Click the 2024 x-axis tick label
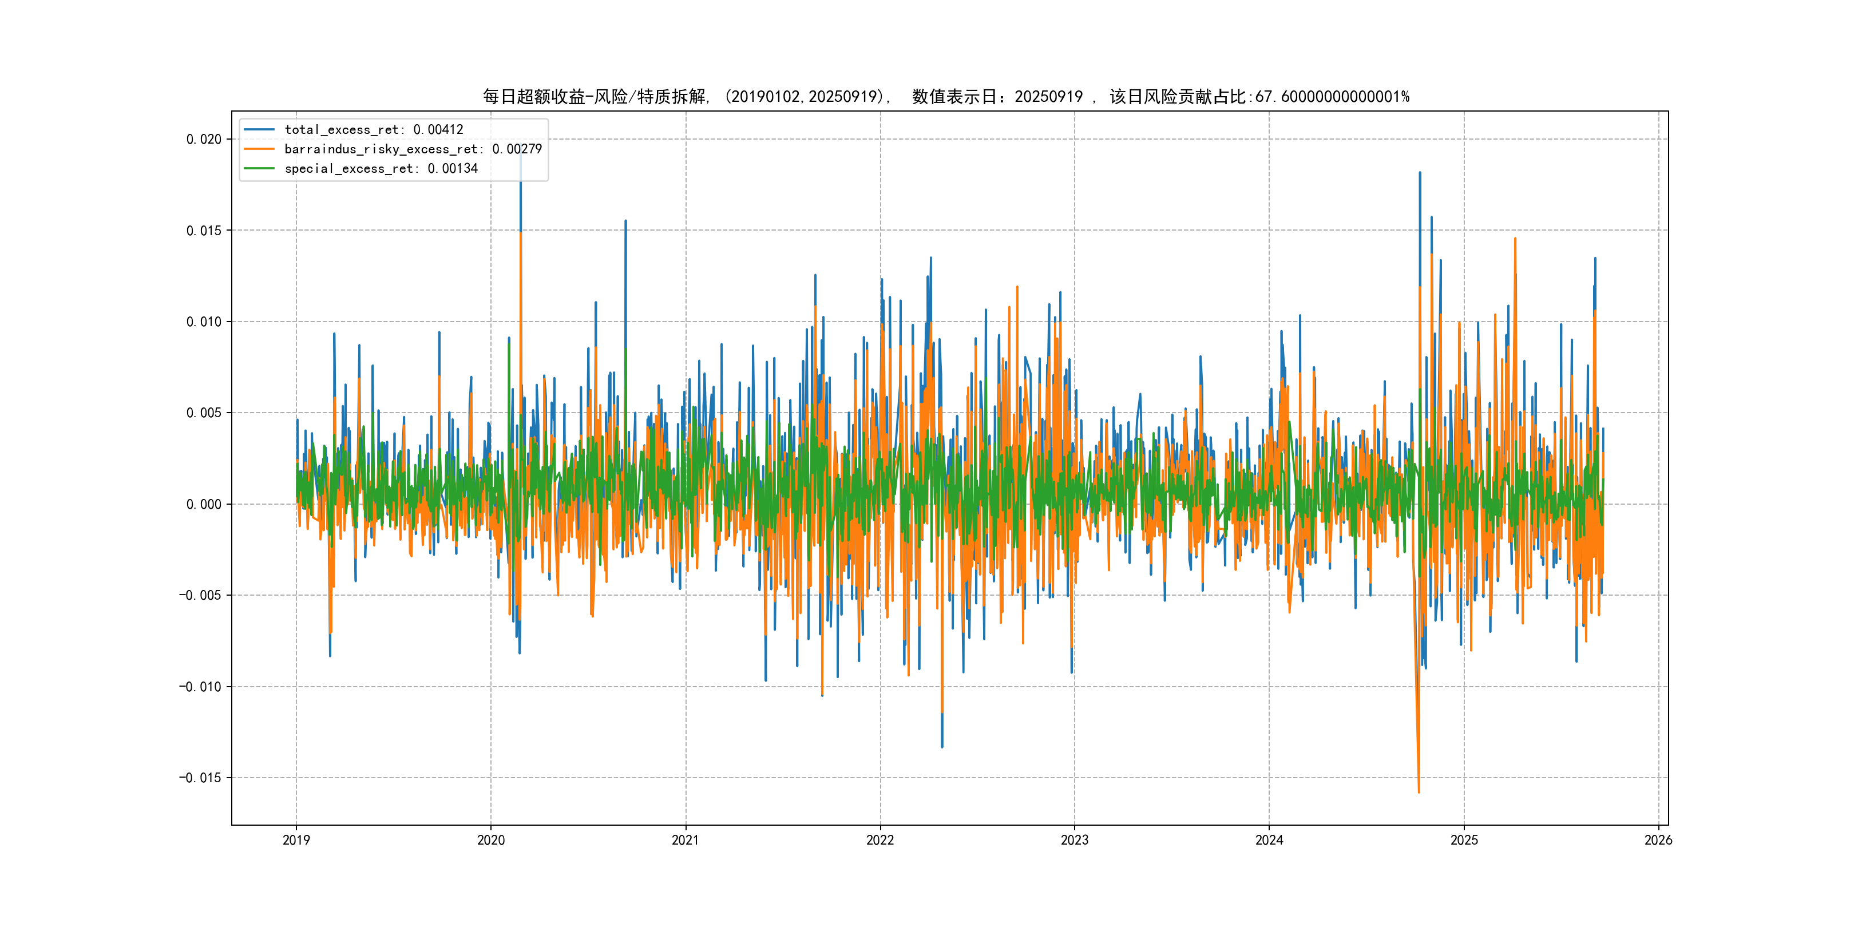 tap(1269, 840)
